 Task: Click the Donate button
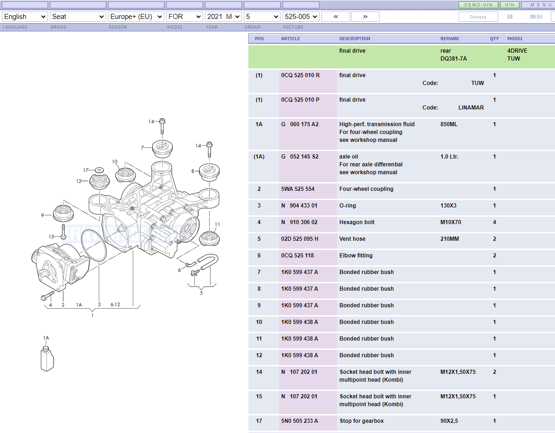[x=478, y=17]
